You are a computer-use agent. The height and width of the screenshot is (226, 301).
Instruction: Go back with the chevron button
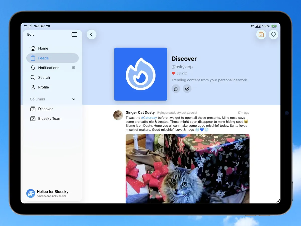click(x=91, y=35)
